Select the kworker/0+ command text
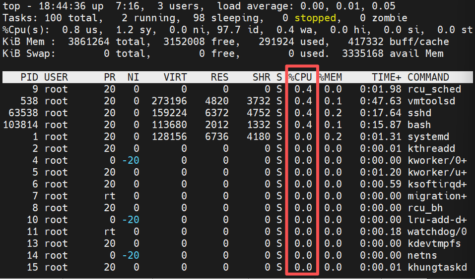Image resolution: width=475 pixels, height=279 pixels. pos(437,160)
